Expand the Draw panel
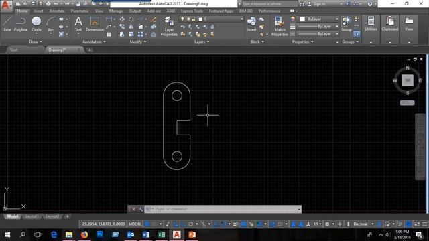The image size is (429, 241). pos(36,42)
